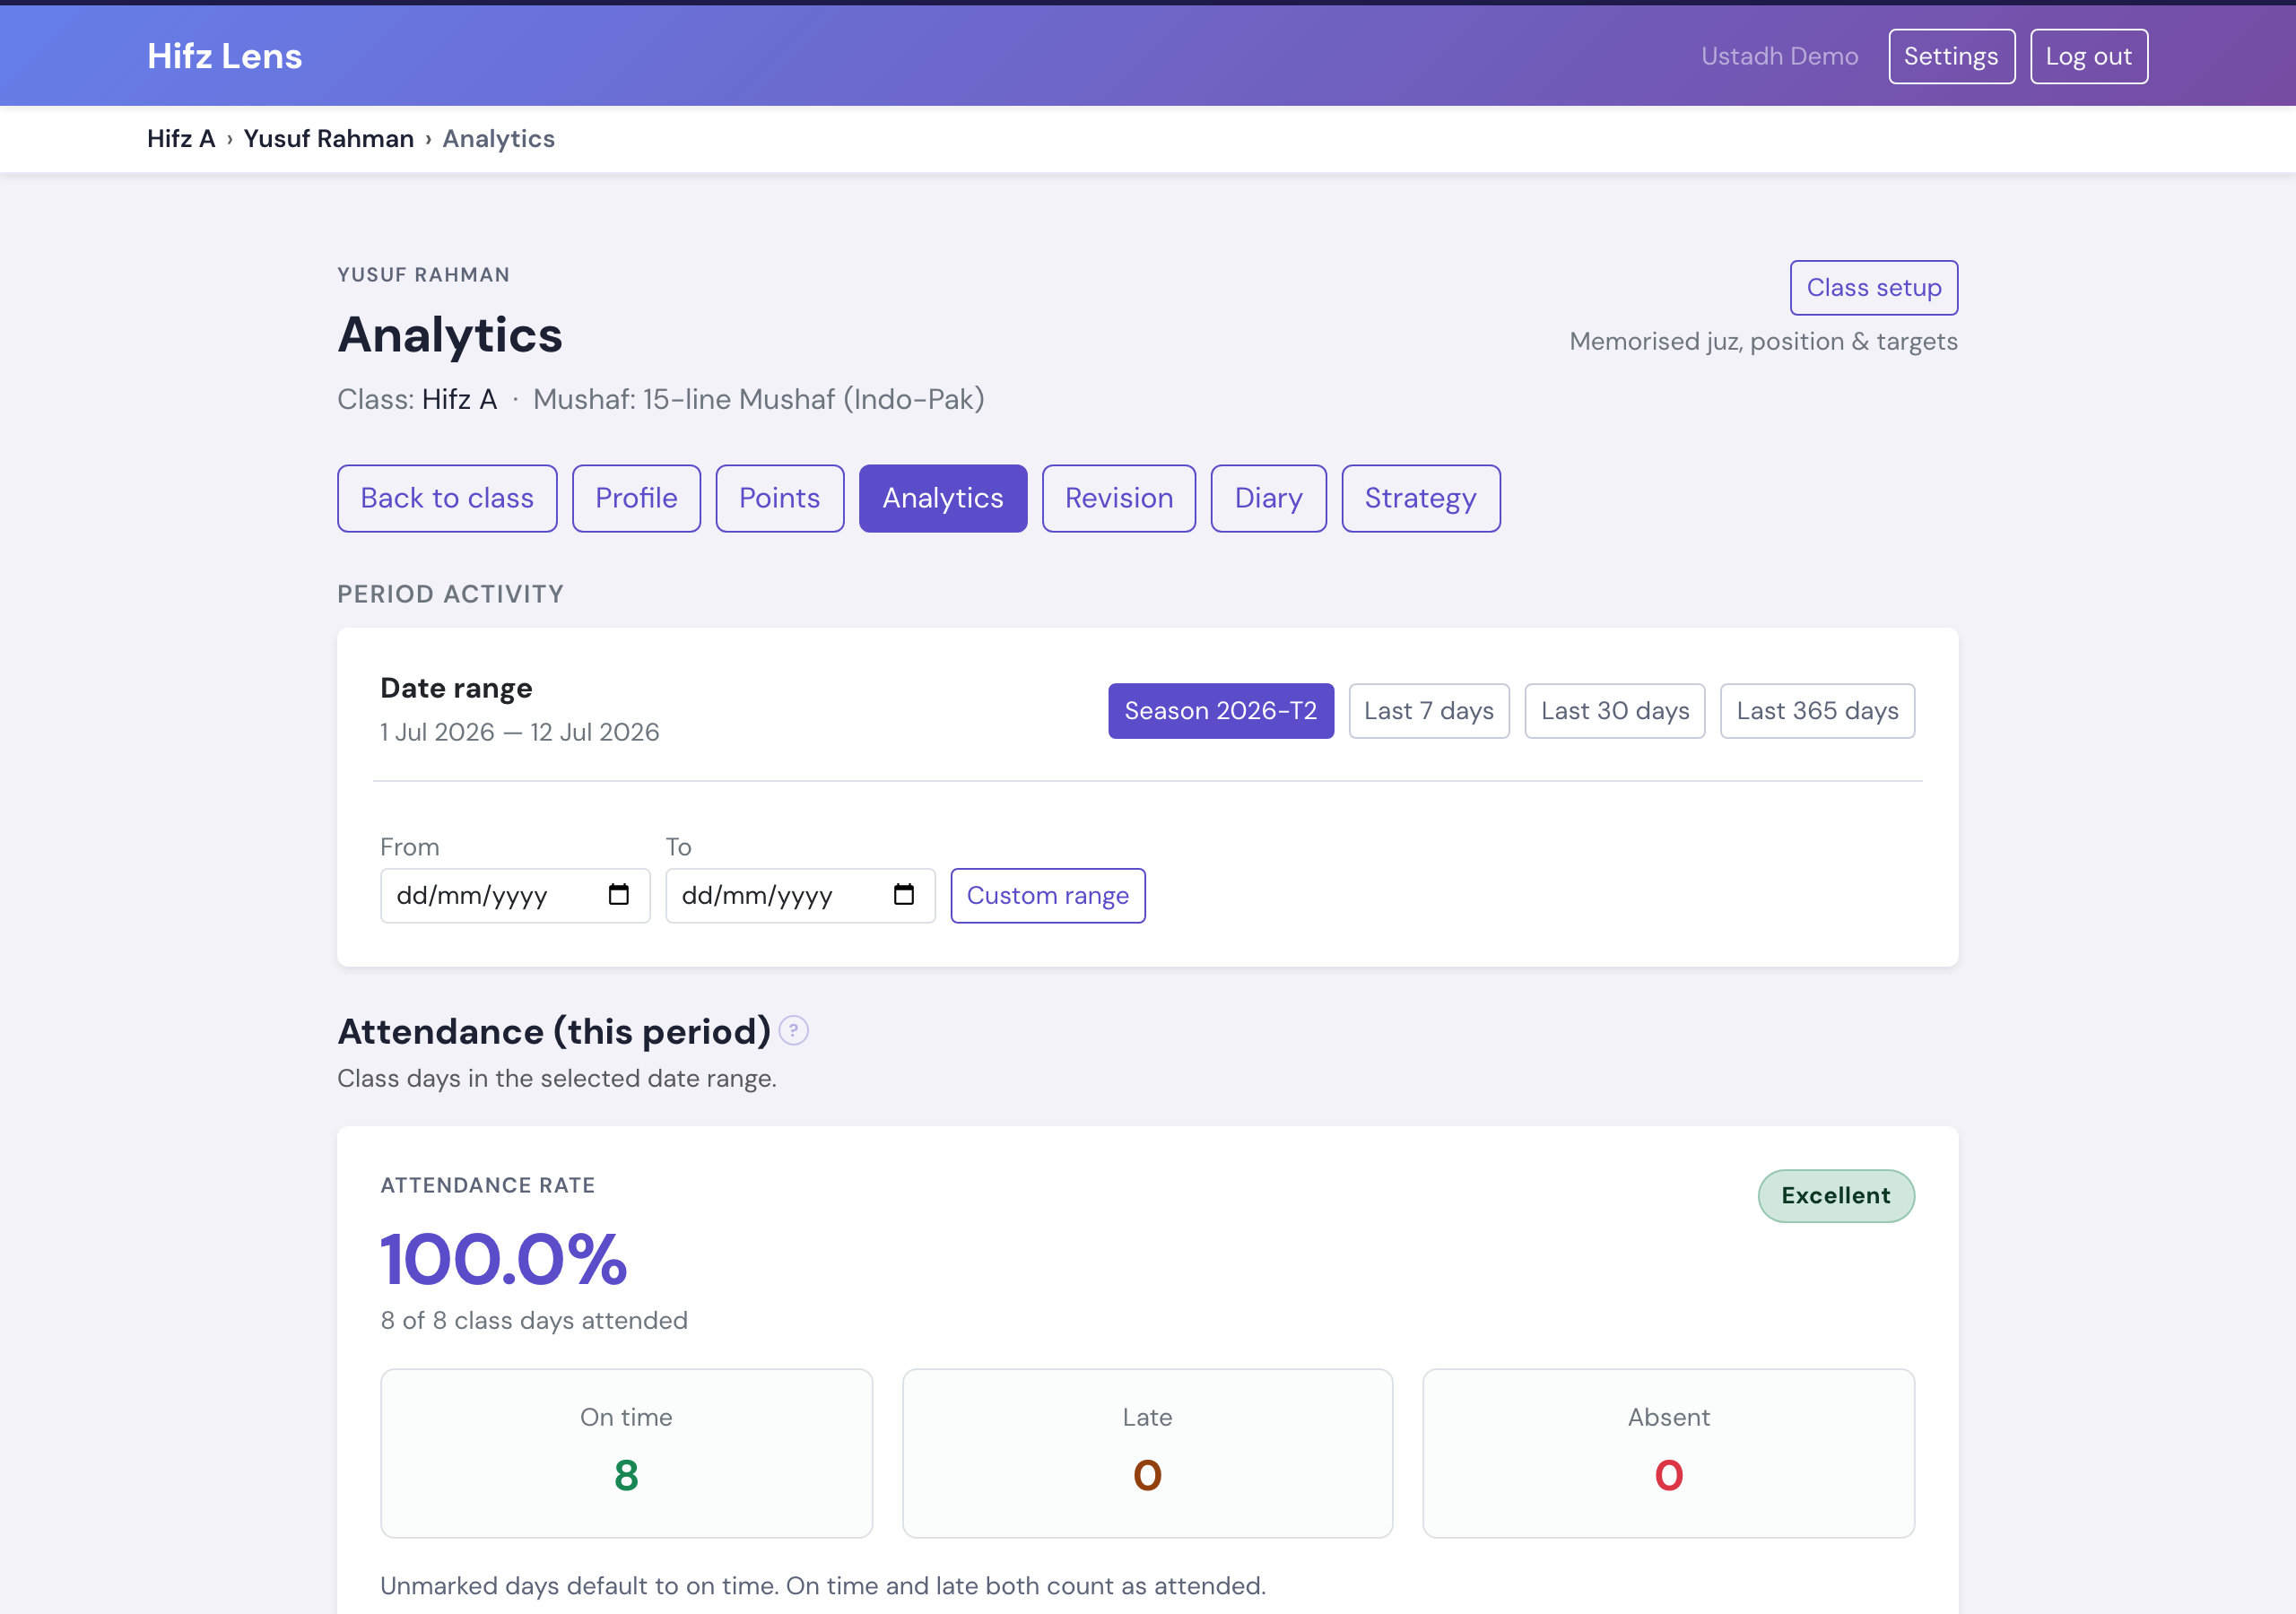The image size is (2296, 1614).
Task: Click 'Class days in the selected date range.'
Action: [x=556, y=1078]
